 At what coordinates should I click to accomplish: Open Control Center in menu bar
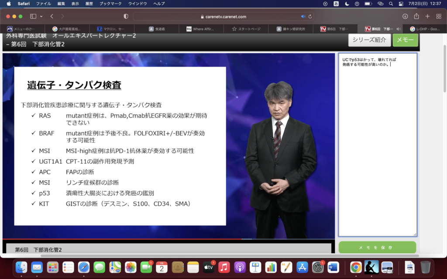(401, 3)
